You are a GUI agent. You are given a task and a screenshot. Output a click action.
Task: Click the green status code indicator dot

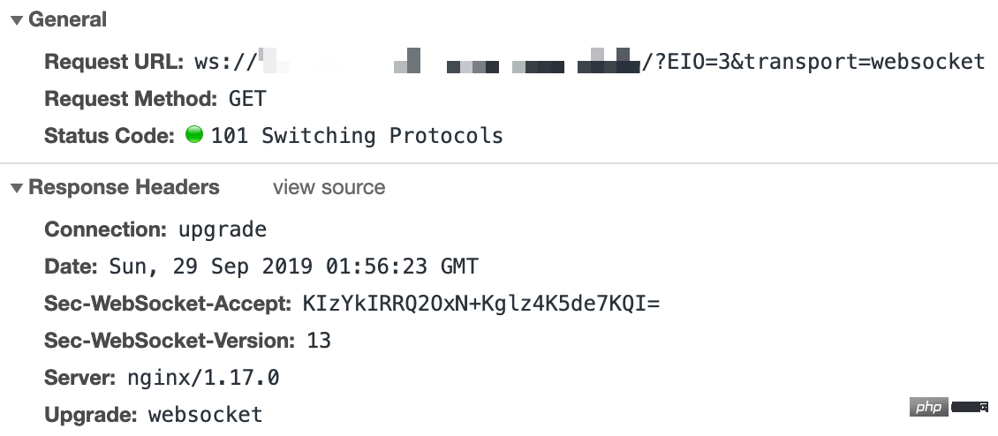[x=194, y=134]
